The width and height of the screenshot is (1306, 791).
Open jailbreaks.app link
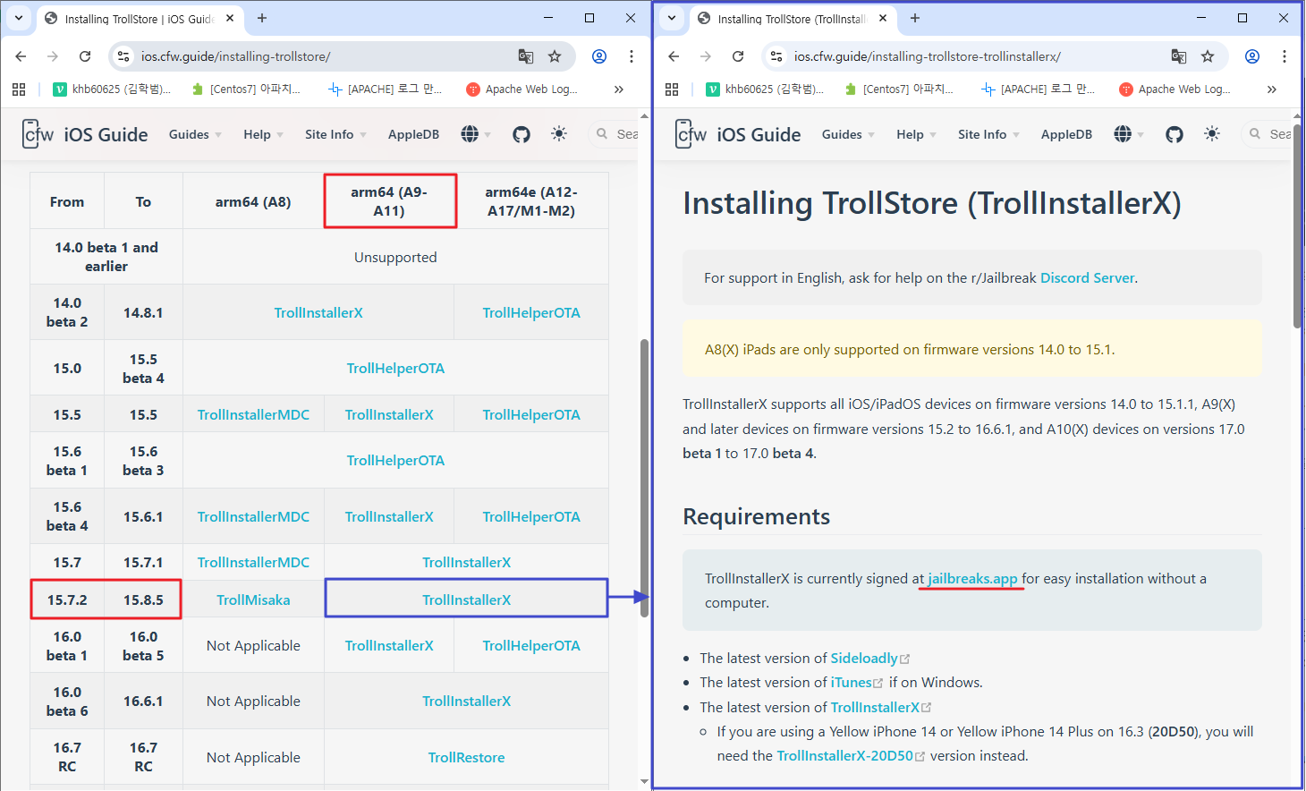pyautogui.click(x=972, y=579)
